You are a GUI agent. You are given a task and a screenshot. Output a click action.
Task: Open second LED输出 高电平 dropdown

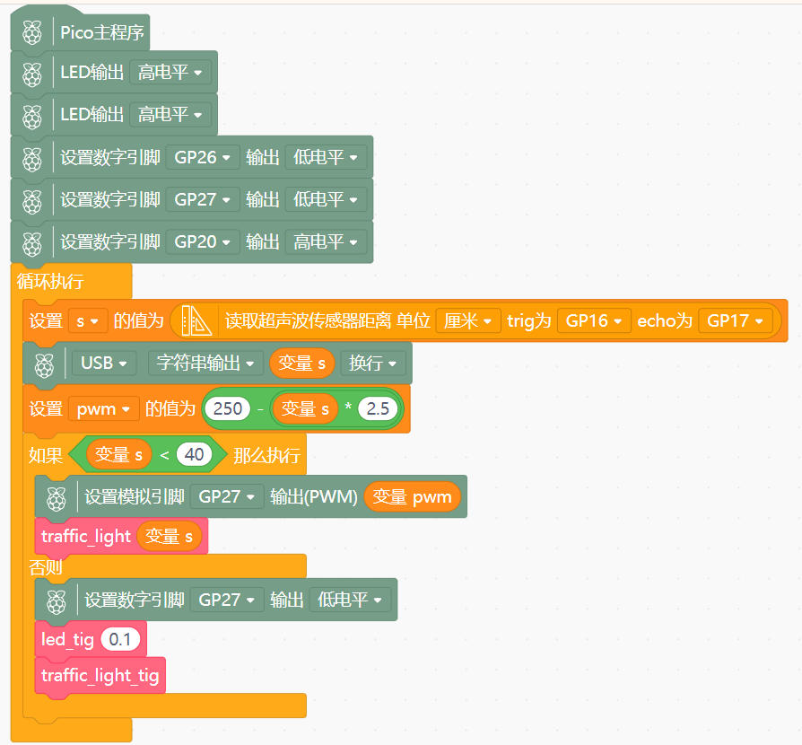pos(170,114)
